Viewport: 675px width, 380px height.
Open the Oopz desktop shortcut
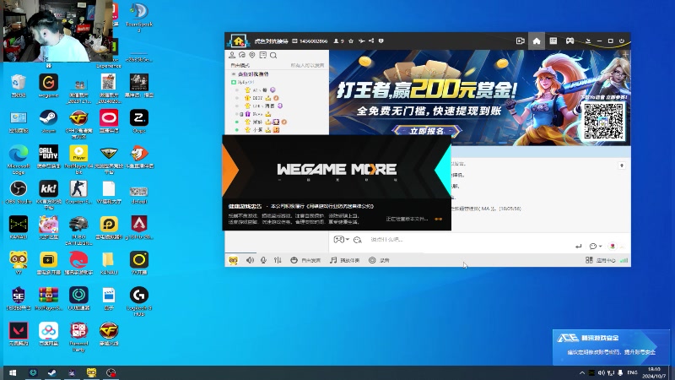click(139, 121)
